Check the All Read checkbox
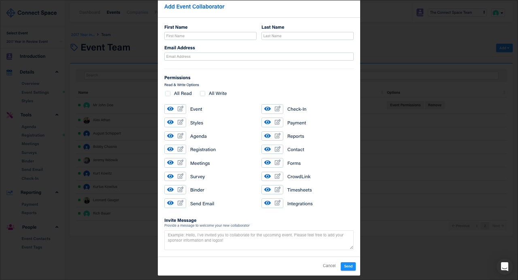 [x=168, y=94]
